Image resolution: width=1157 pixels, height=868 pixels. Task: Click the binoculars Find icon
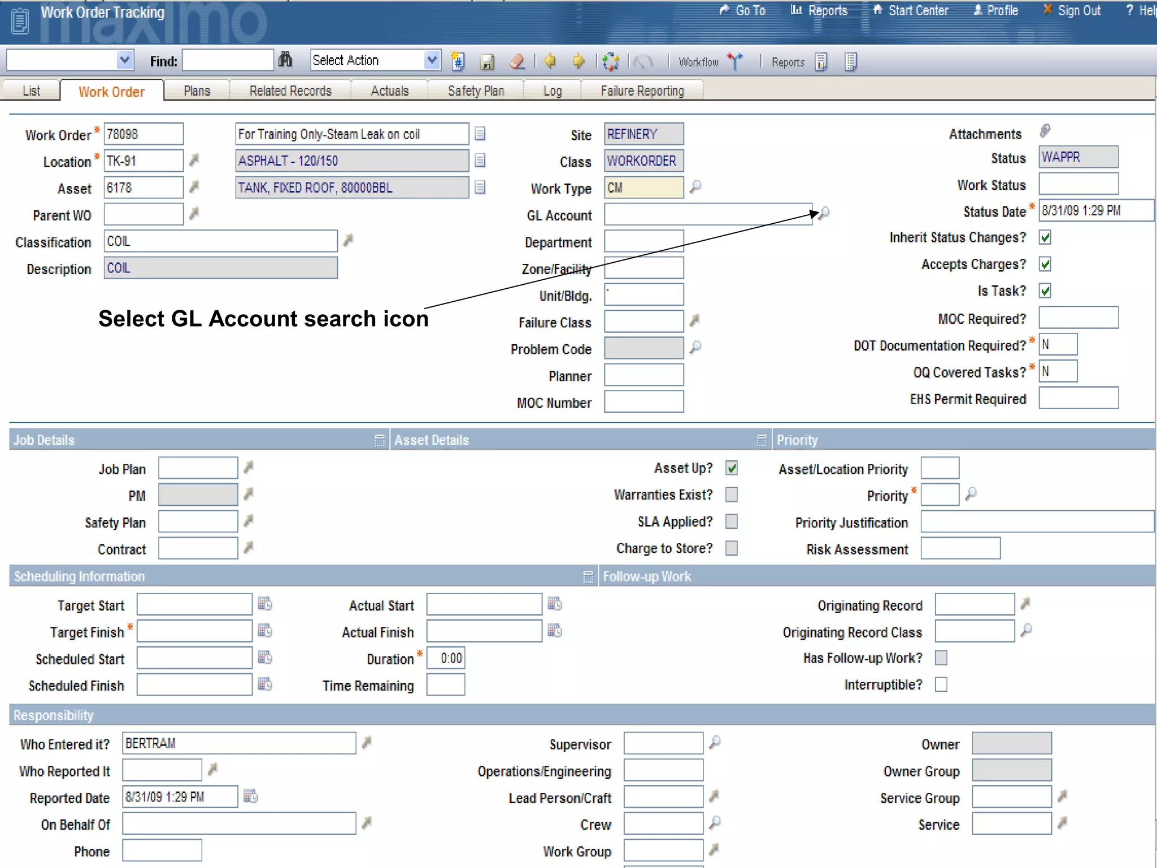(285, 59)
